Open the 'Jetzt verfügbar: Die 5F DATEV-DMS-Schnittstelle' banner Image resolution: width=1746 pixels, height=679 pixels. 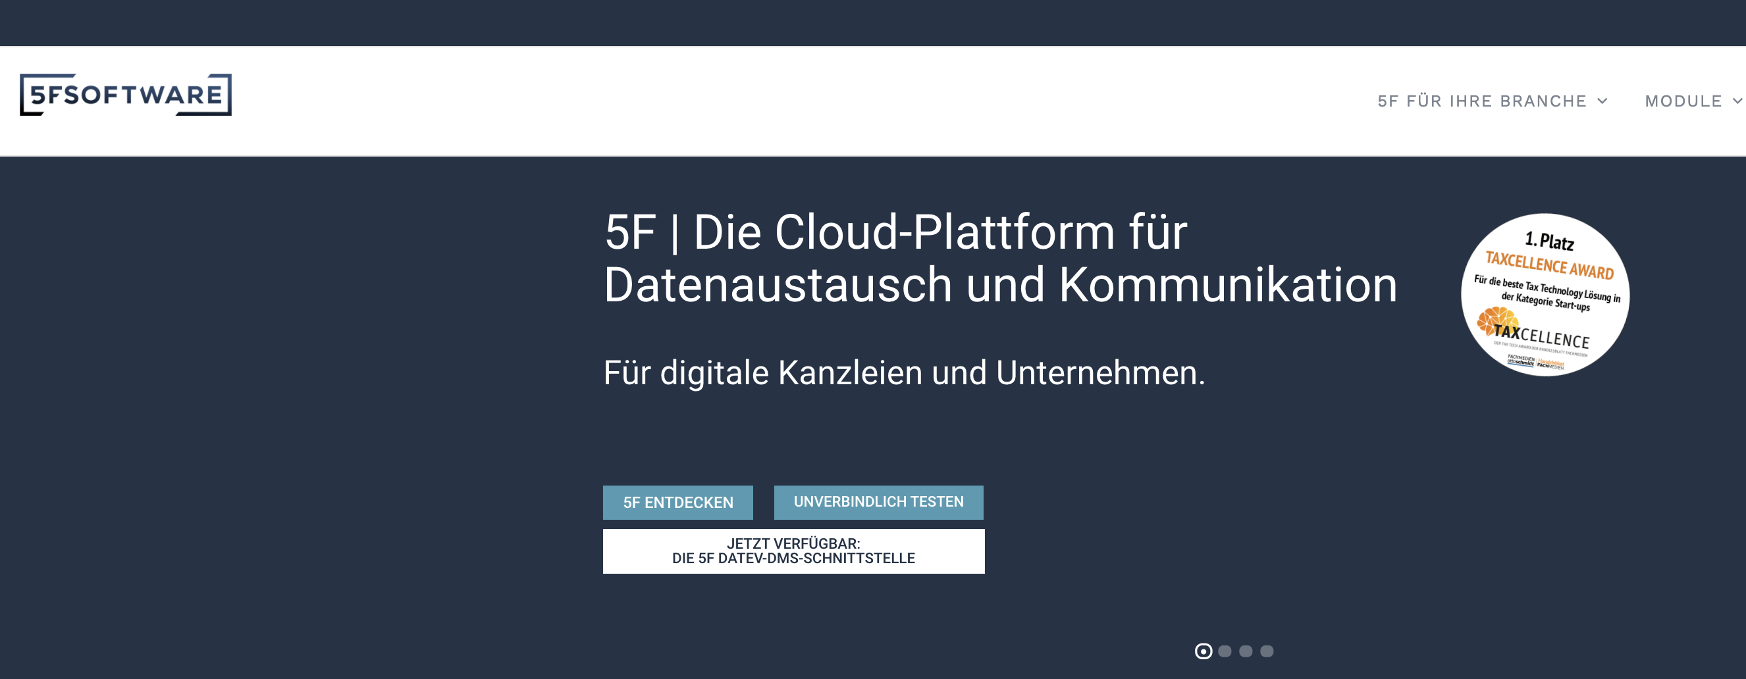pos(794,551)
